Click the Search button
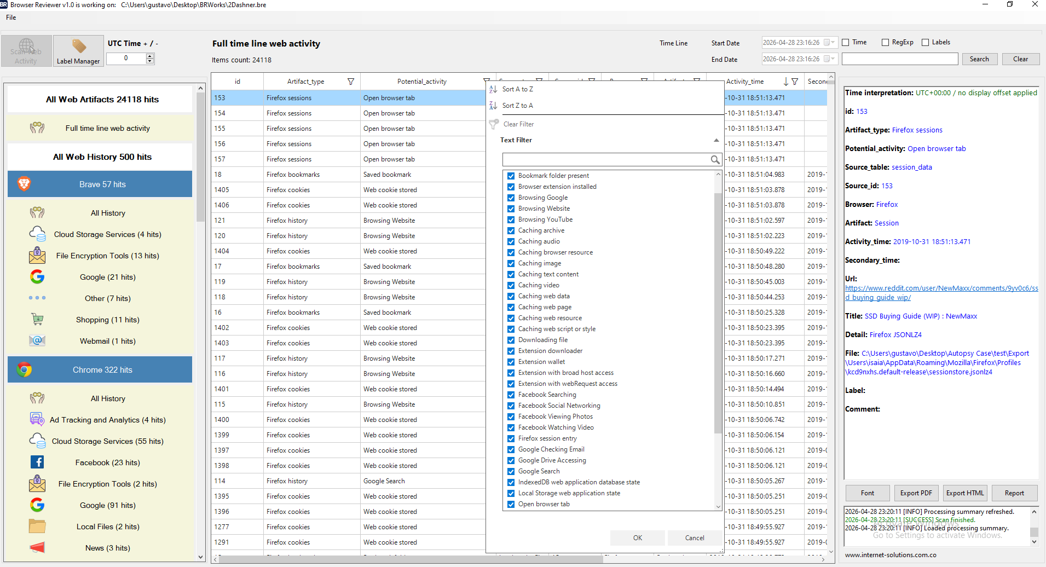 tap(979, 59)
